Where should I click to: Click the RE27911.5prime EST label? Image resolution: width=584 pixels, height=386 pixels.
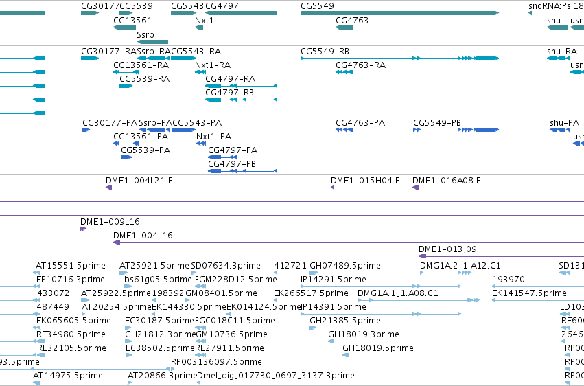coord(230,348)
